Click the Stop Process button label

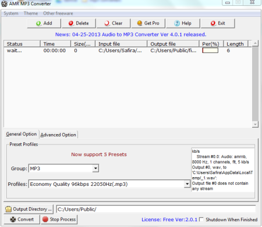click(63, 219)
